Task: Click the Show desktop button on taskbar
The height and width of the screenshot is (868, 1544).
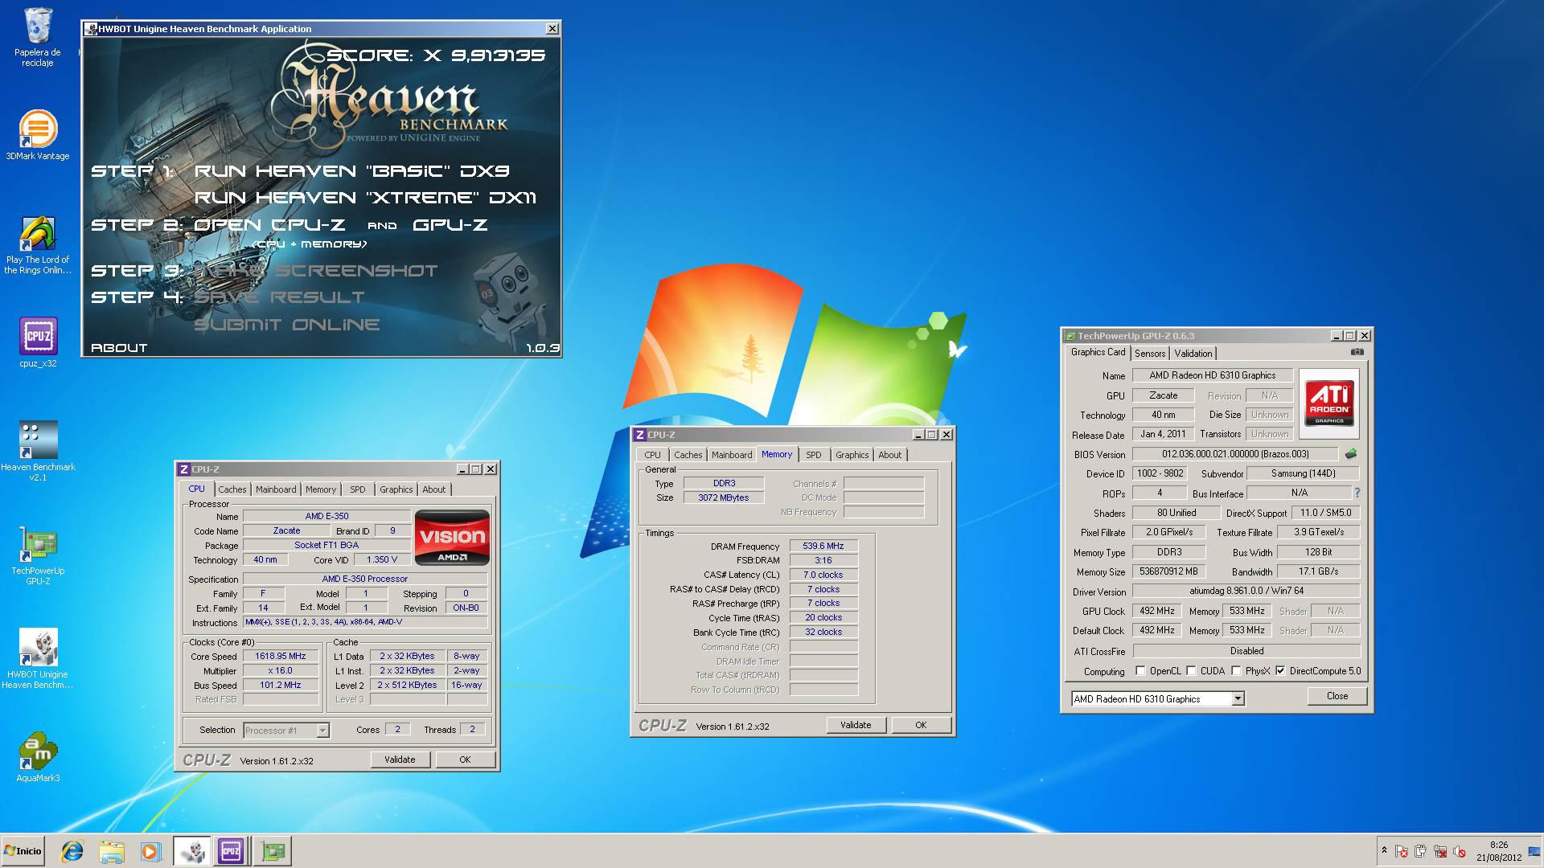Action: (x=1535, y=851)
